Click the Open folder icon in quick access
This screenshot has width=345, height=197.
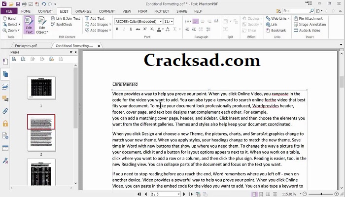(x=11, y=4)
